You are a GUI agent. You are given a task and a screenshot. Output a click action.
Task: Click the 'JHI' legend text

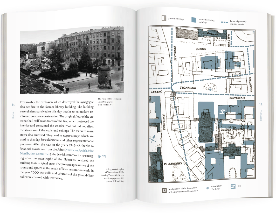tap(239, 186)
